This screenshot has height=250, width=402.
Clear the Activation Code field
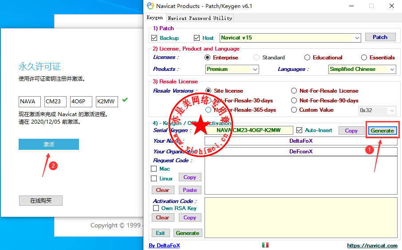point(163,218)
